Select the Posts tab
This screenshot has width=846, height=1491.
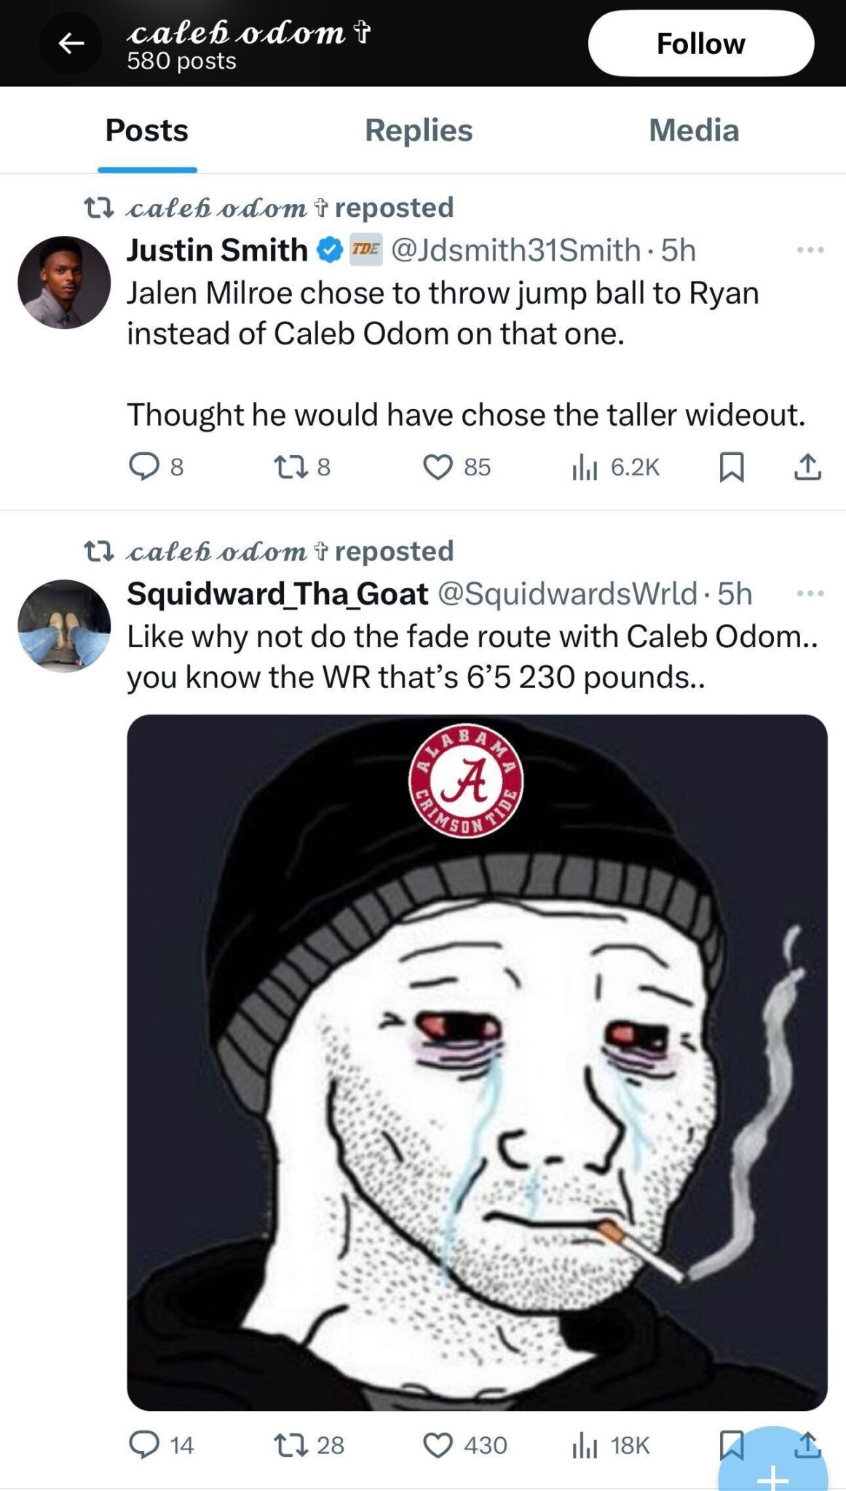pos(147,131)
